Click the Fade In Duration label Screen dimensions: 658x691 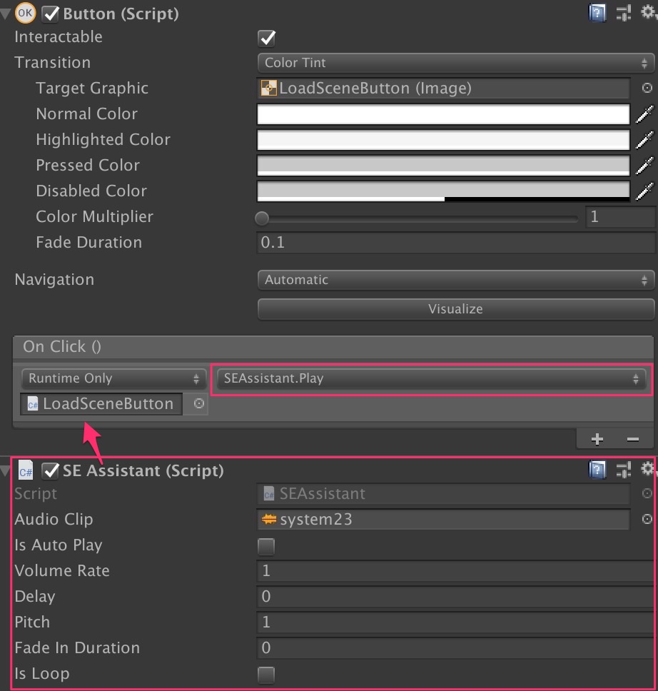pos(77,648)
